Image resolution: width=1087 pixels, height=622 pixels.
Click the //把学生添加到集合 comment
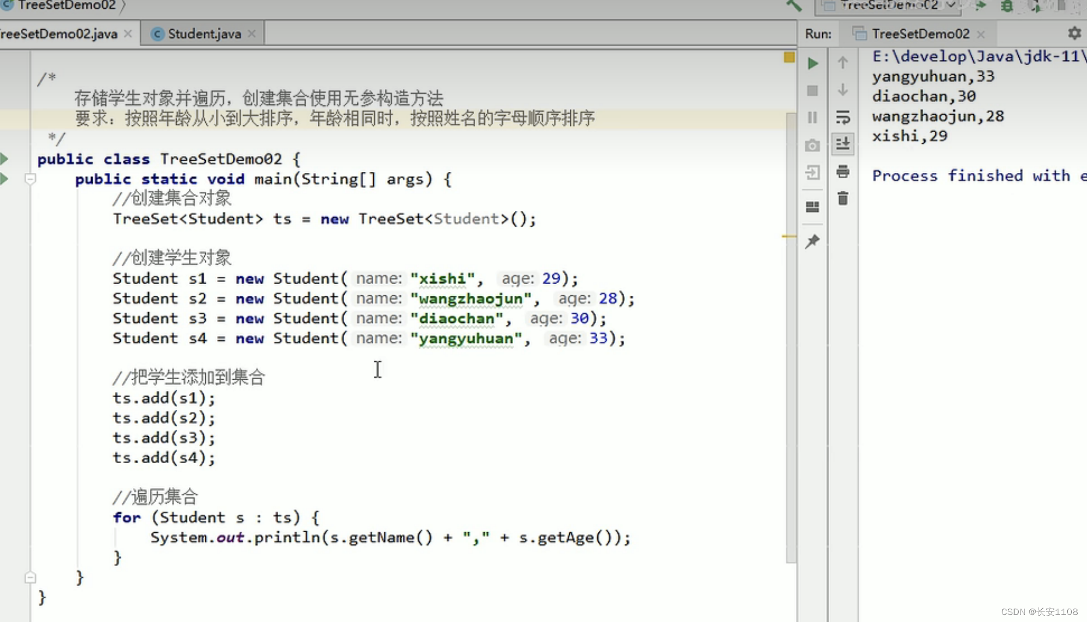[x=189, y=377]
